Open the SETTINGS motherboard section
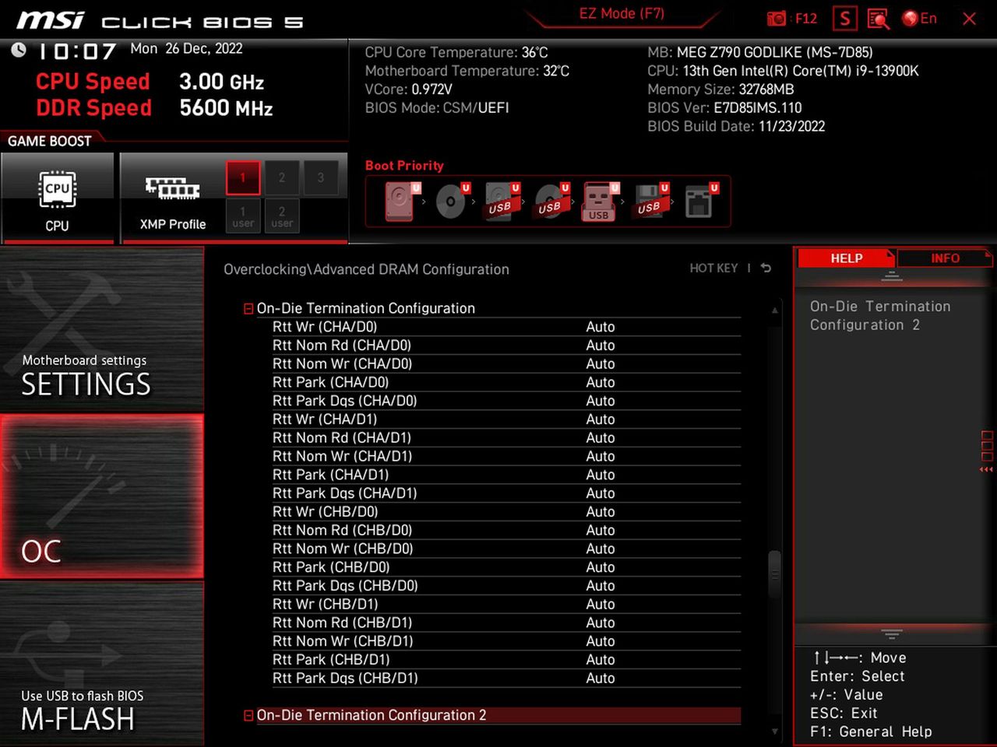The image size is (997, 747). (102, 331)
